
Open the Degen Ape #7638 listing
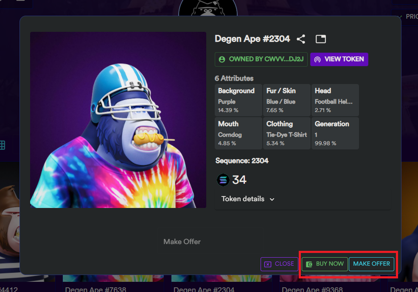pyautogui.click(x=95, y=289)
